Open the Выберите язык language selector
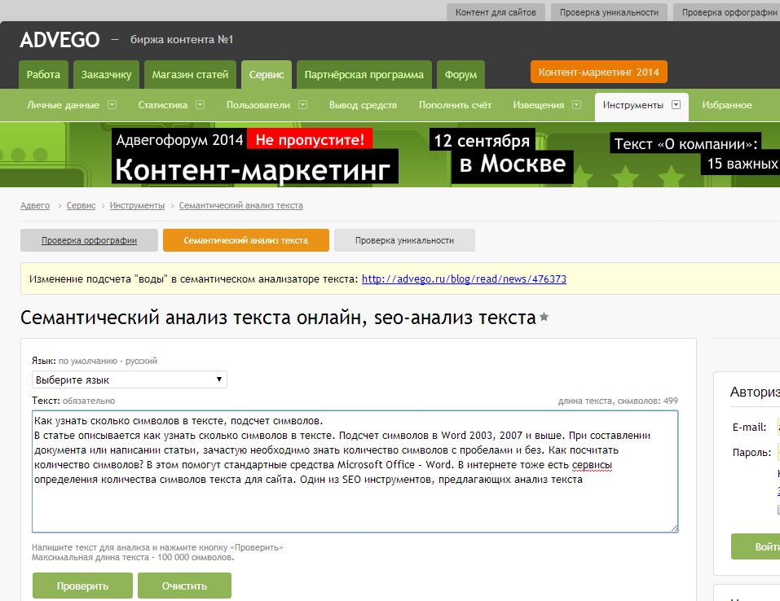780x601 pixels. pyautogui.click(x=130, y=379)
